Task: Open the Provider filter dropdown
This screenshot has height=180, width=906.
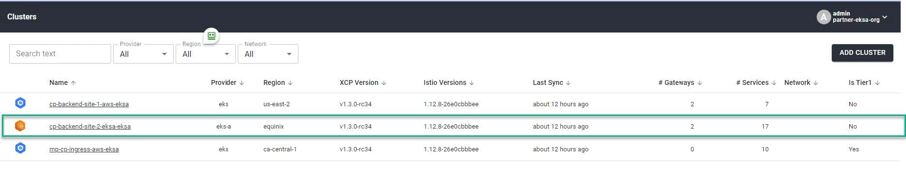Action: [x=143, y=54]
